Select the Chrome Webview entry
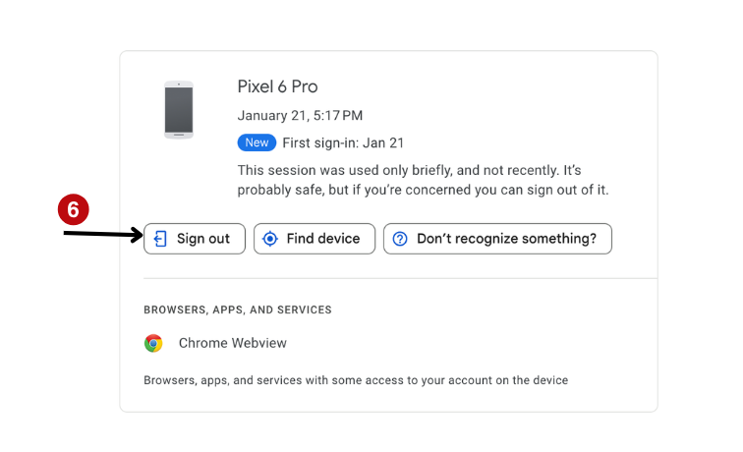This screenshot has width=743, height=452. [x=232, y=343]
